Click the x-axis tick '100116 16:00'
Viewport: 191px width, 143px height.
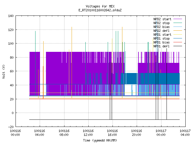point(113,133)
